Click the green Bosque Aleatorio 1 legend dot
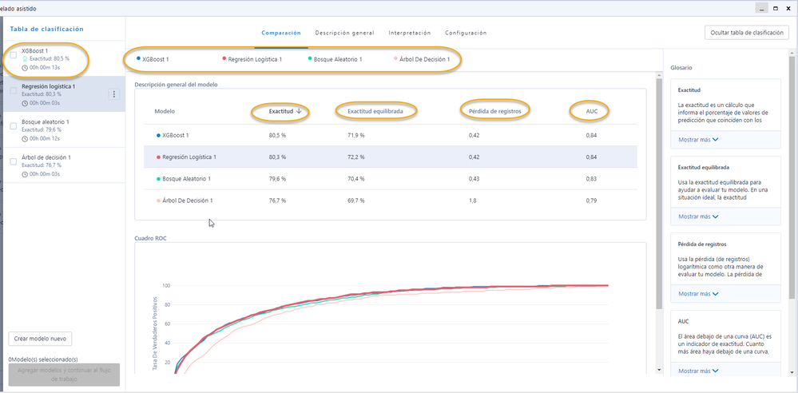The image size is (798, 393). [x=309, y=58]
